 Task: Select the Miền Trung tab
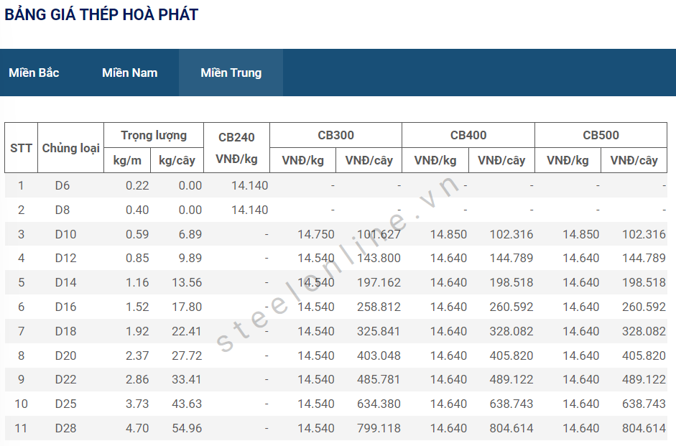click(x=231, y=73)
